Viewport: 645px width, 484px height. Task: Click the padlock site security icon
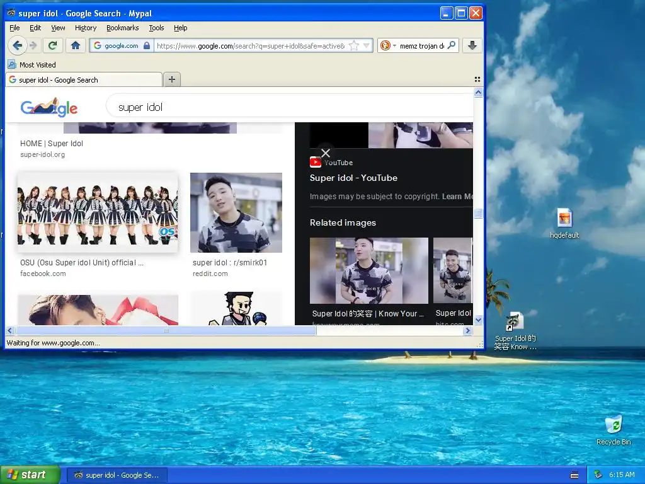[147, 45]
